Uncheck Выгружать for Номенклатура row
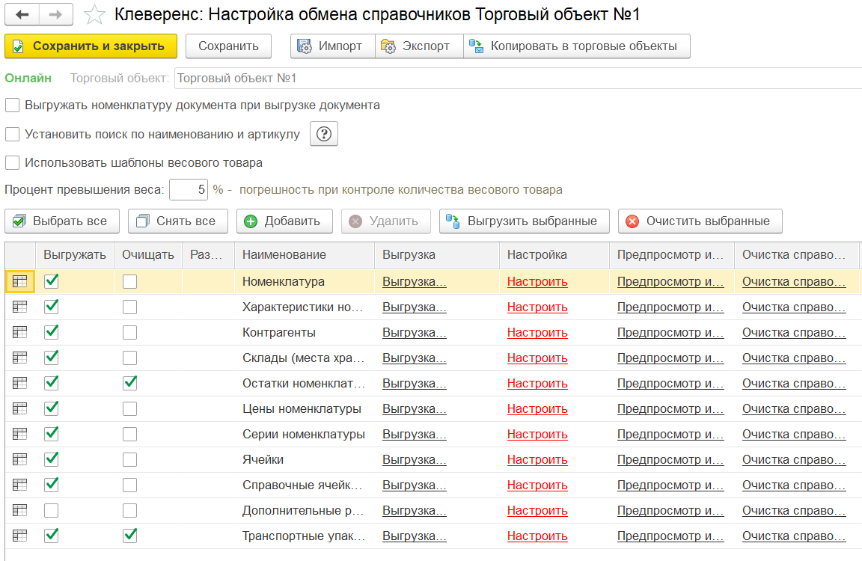 coord(52,281)
